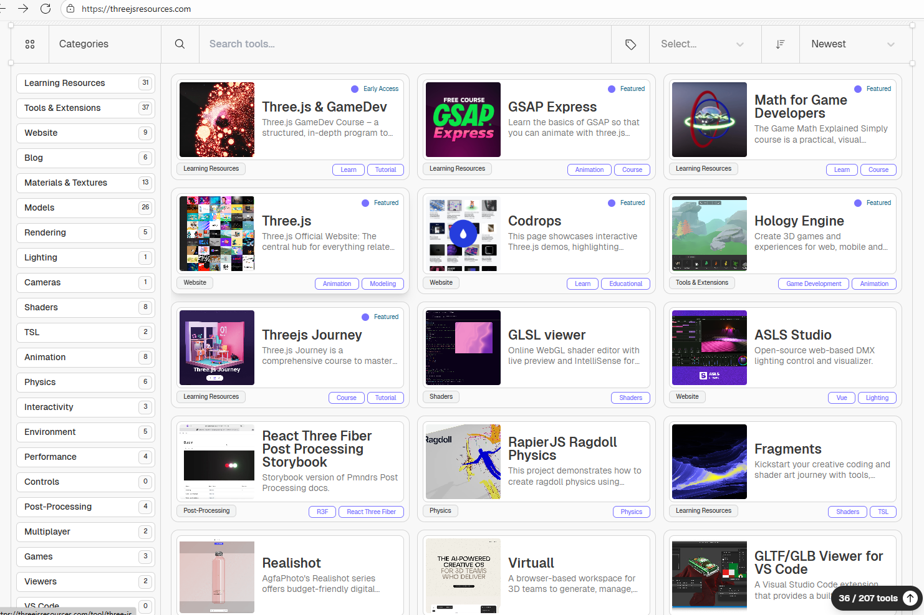Toggle the Post-Processing category filter
The height and width of the screenshot is (615, 924).
tap(85, 507)
